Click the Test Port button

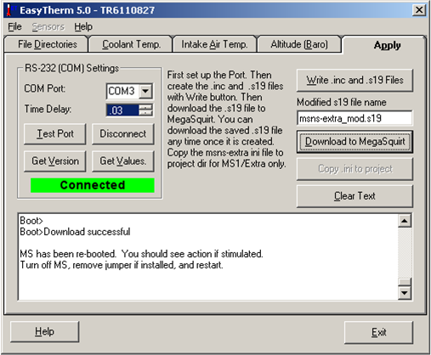point(55,133)
